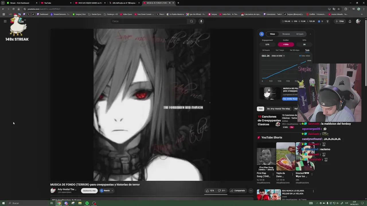
Task: Like the video with thumbs up
Action: [210, 191]
